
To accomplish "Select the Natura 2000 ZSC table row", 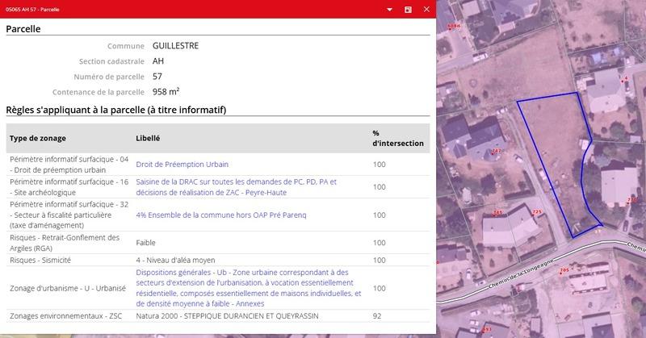I will tap(218, 315).
